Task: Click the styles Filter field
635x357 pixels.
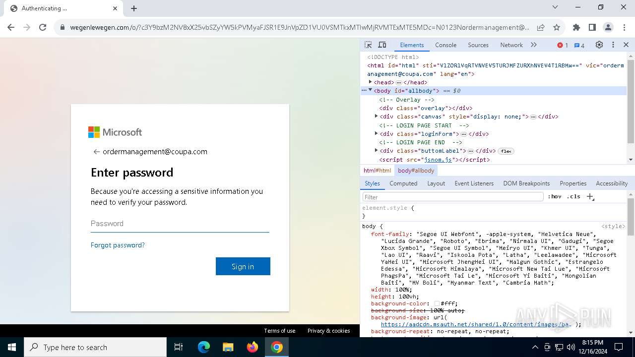Action: (453, 197)
